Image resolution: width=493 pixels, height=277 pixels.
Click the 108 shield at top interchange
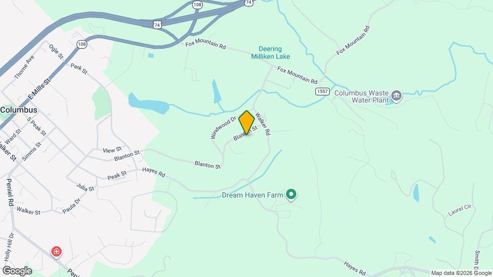click(x=197, y=5)
